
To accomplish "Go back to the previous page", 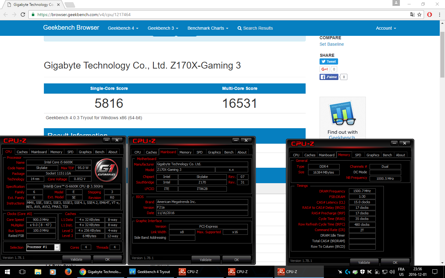I will click(x=6, y=15).
